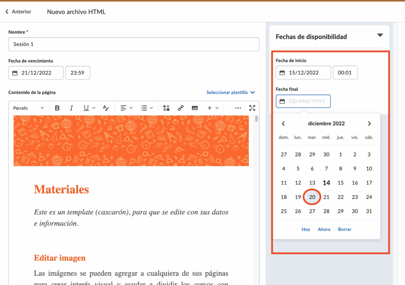Open text alignment dropdown
Screen dimensions: 405x285
(127, 108)
